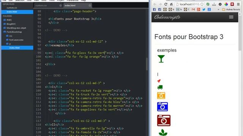The height and width of the screenshot is (136, 243).
Task: Click the FOLDERS sidebar heading
Action: pos(7,16)
